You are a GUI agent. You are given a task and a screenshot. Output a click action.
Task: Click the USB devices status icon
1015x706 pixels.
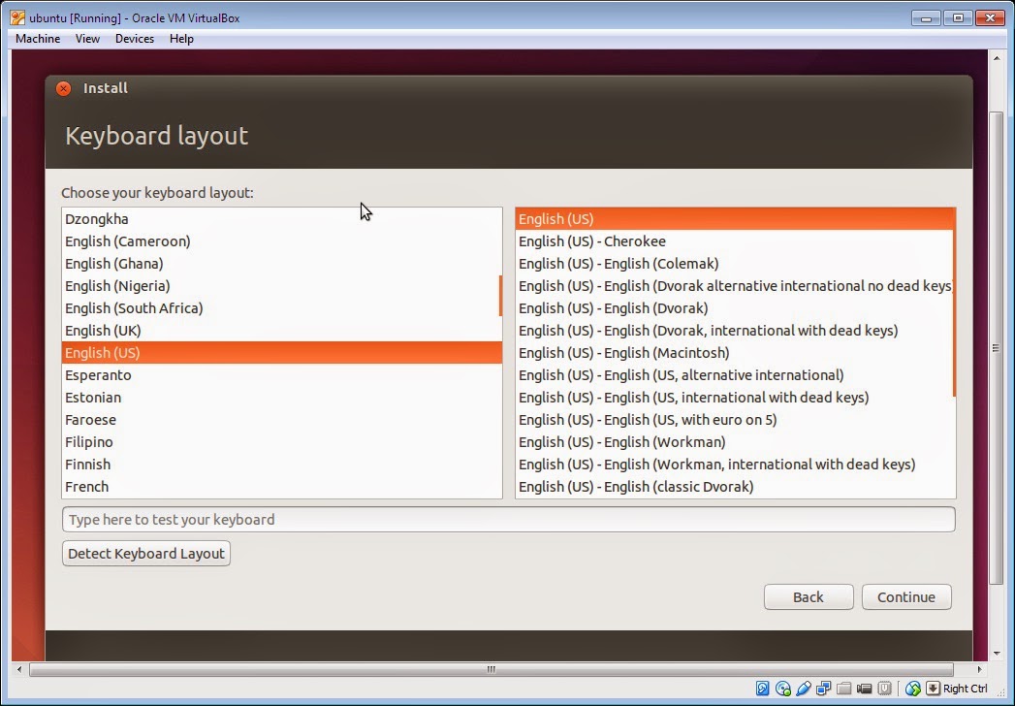click(x=804, y=689)
